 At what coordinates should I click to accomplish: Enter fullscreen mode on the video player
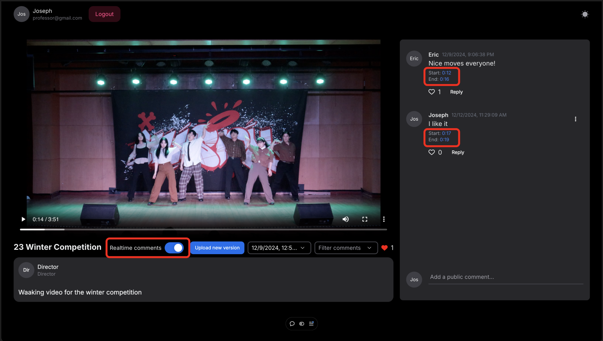tap(365, 219)
